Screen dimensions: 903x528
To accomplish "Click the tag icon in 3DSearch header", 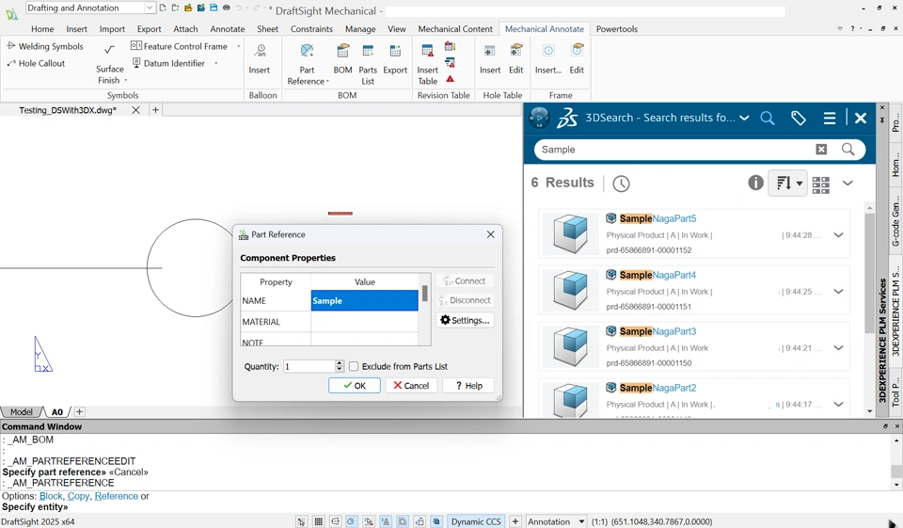I will 799,119.
